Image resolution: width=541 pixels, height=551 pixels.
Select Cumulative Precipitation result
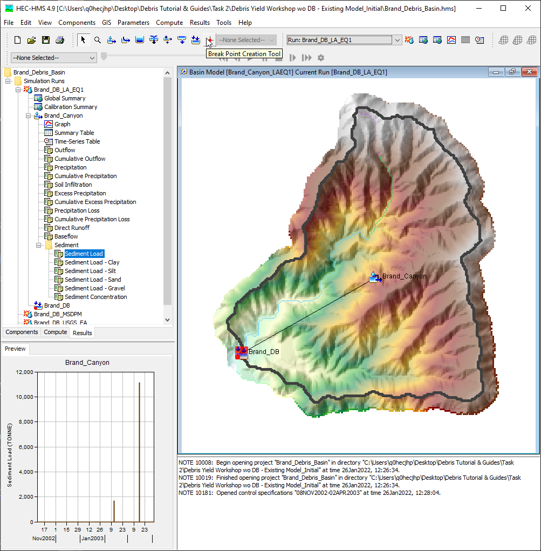click(85, 176)
